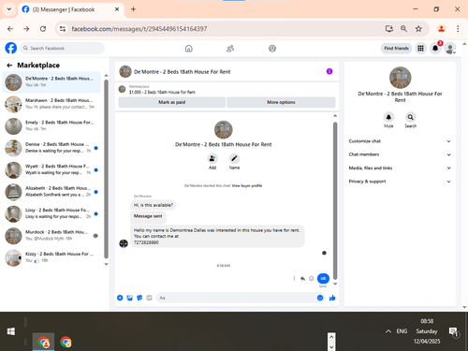Screen dimensions: 468x351
Task: Click More options button
Action: (x=281, y=102)
